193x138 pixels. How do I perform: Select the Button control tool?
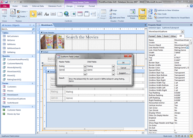coord(53,14)
